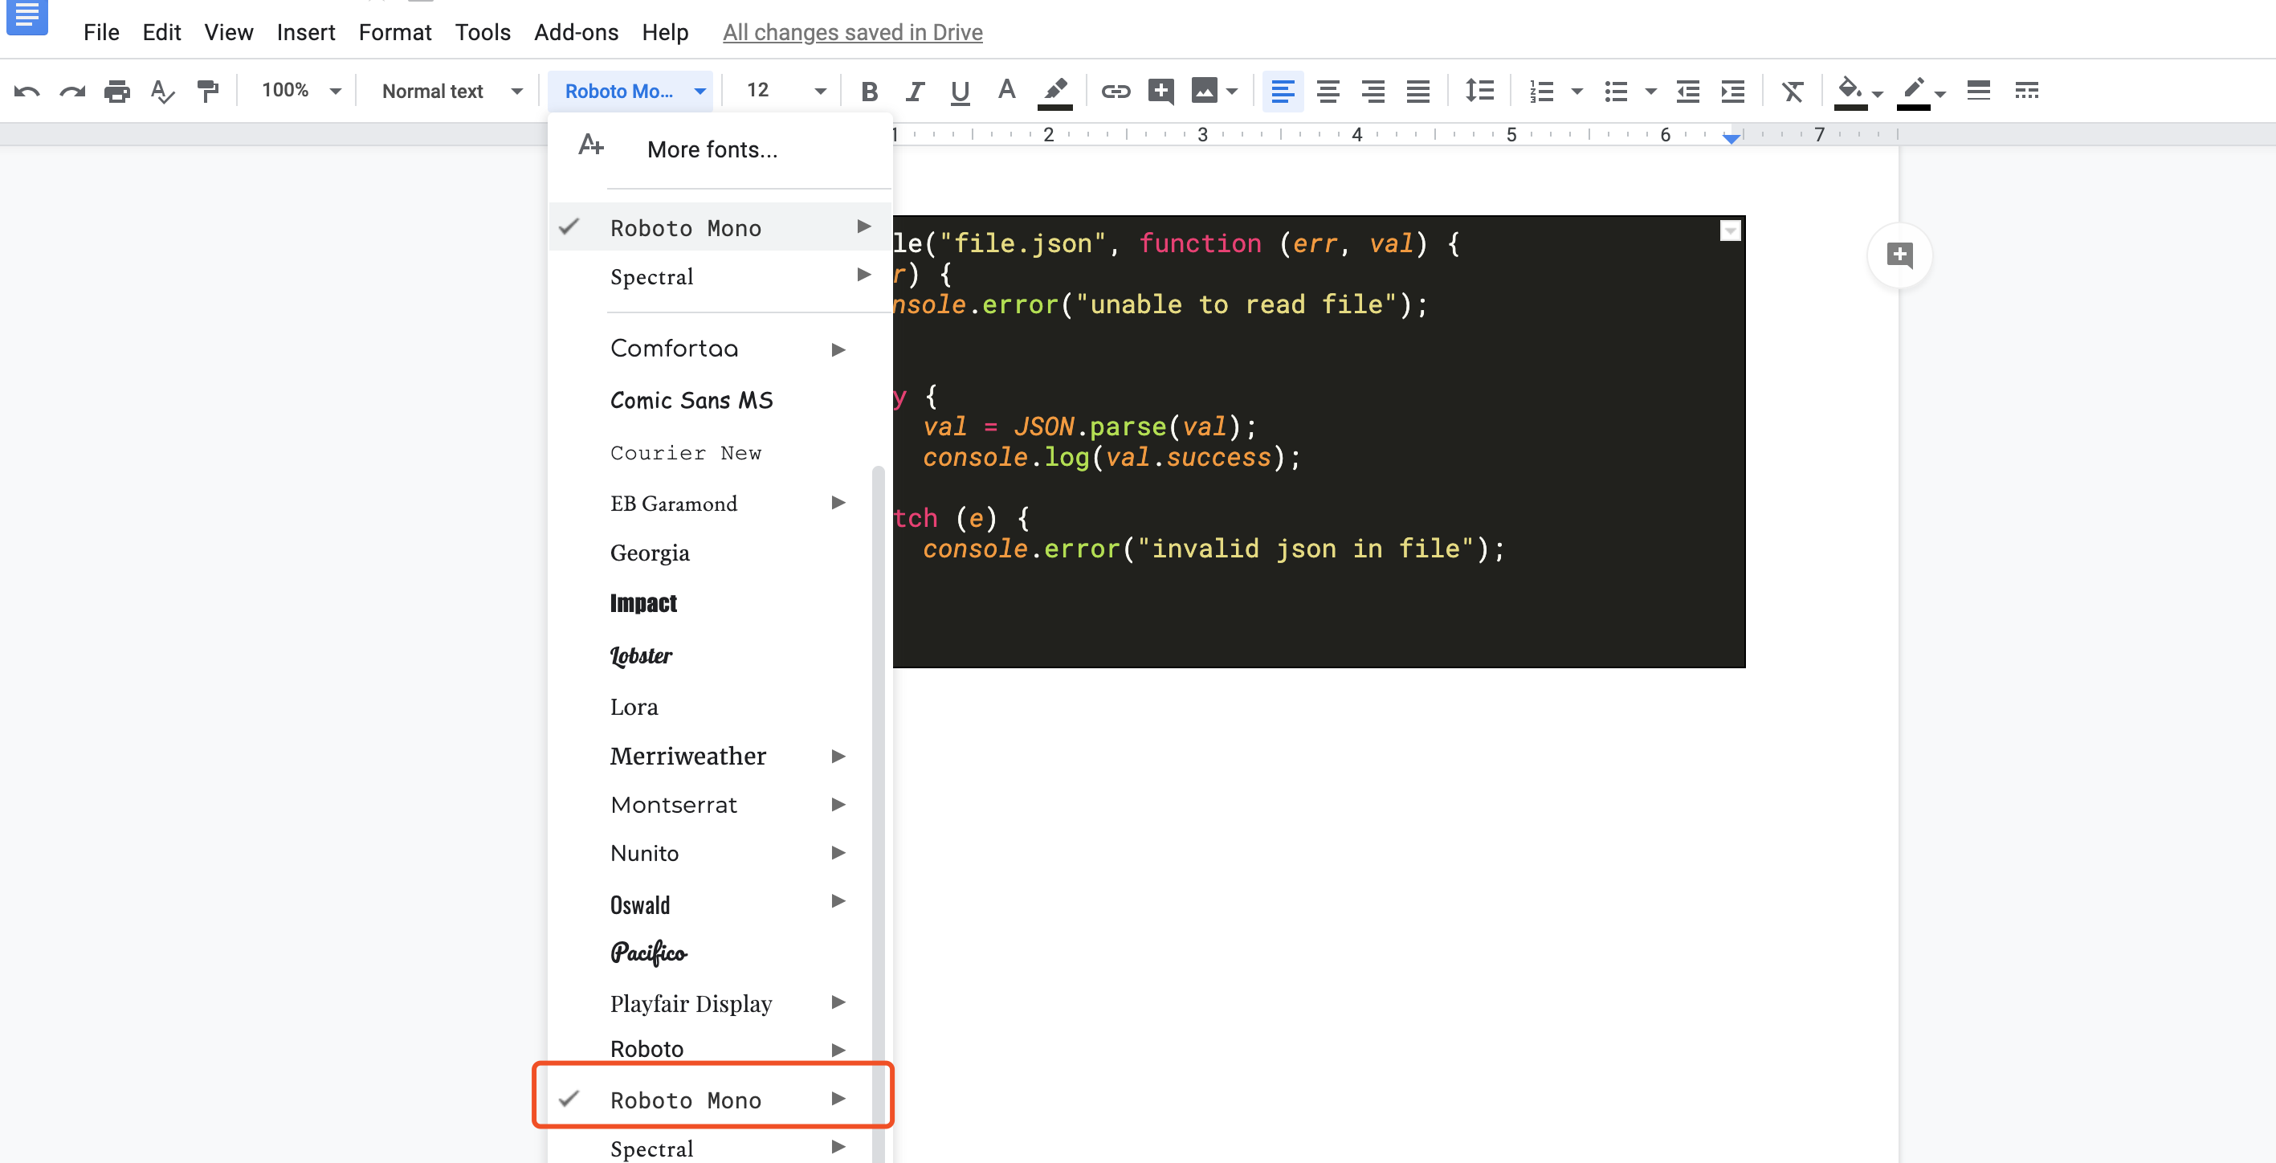Expand bulleted list style arrow

click(1650, 91)
